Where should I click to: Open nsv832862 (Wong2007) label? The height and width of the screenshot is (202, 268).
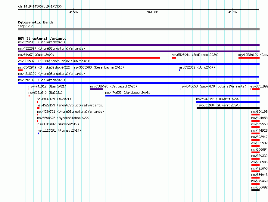pos(197,67)
